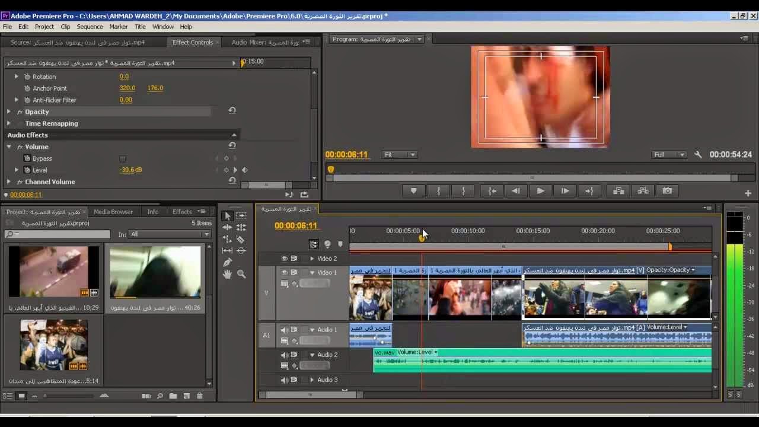
Task: Click the Project panel search field
Action: (57, 234)
